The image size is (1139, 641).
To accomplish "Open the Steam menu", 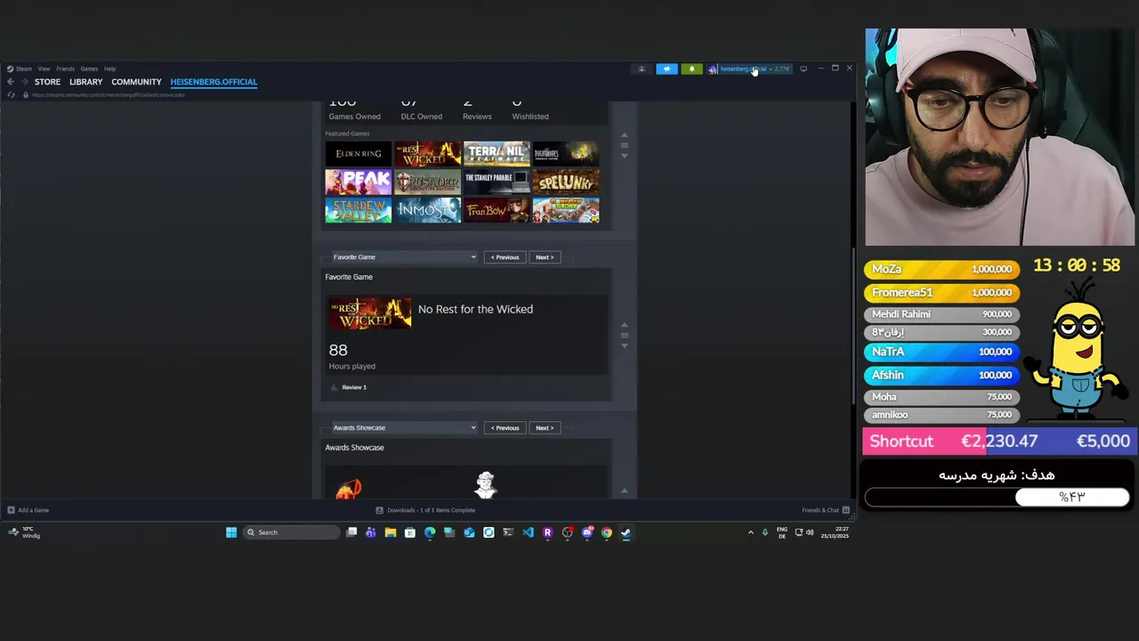I will tap(20, 69).
